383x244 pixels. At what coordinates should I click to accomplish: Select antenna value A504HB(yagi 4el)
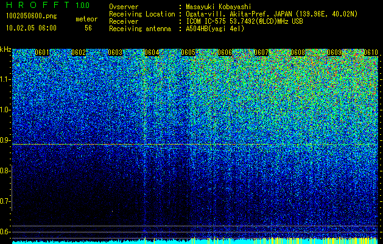point(215,29)
